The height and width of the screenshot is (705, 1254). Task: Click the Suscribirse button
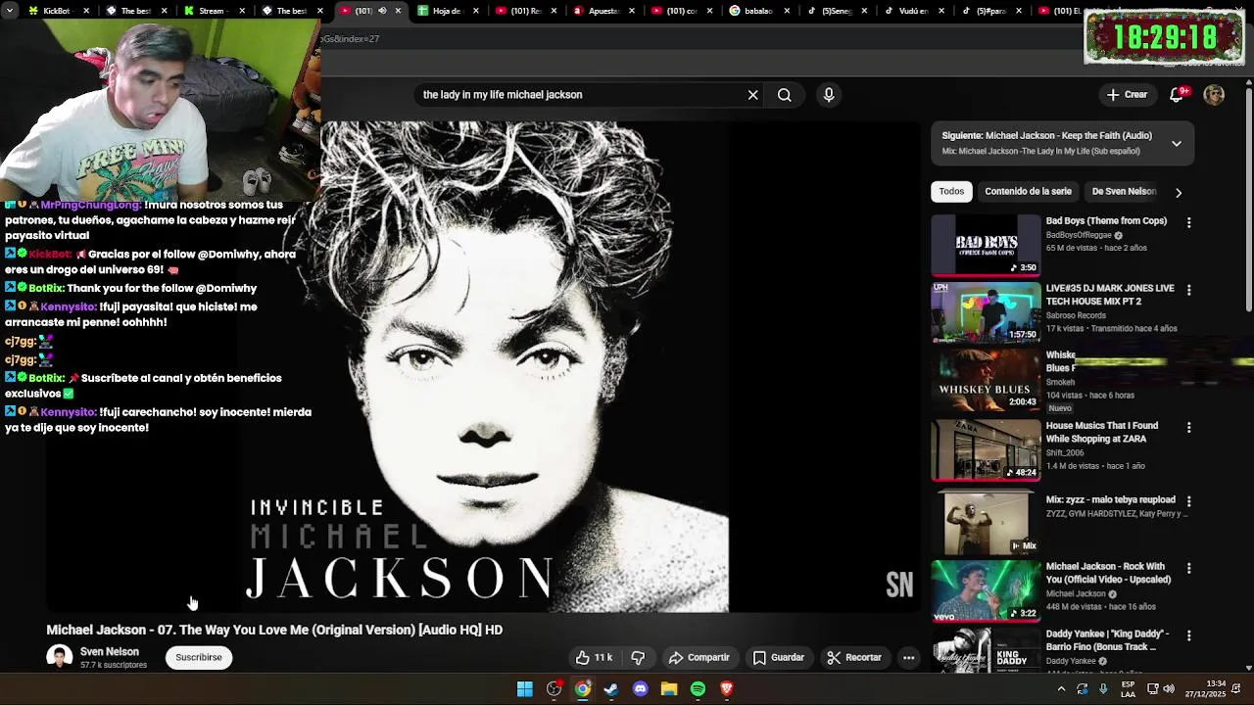coord(199,658)
